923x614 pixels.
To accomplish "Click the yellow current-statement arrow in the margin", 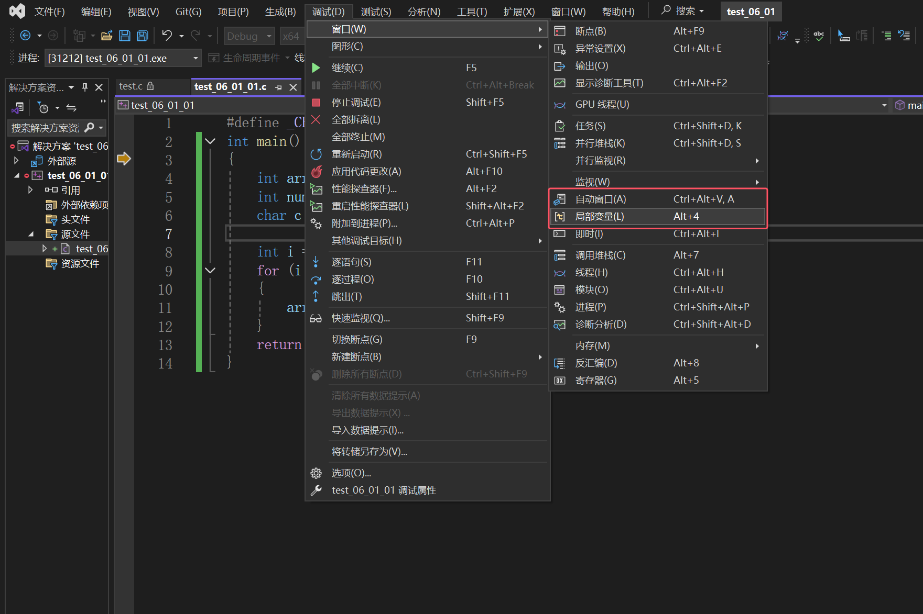I will click(x=124, y=159).
